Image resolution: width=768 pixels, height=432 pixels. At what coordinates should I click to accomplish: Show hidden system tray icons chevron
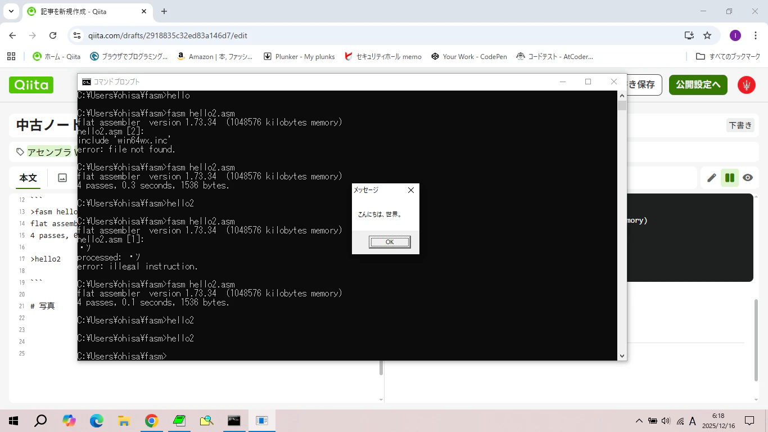tap(639, 421)
